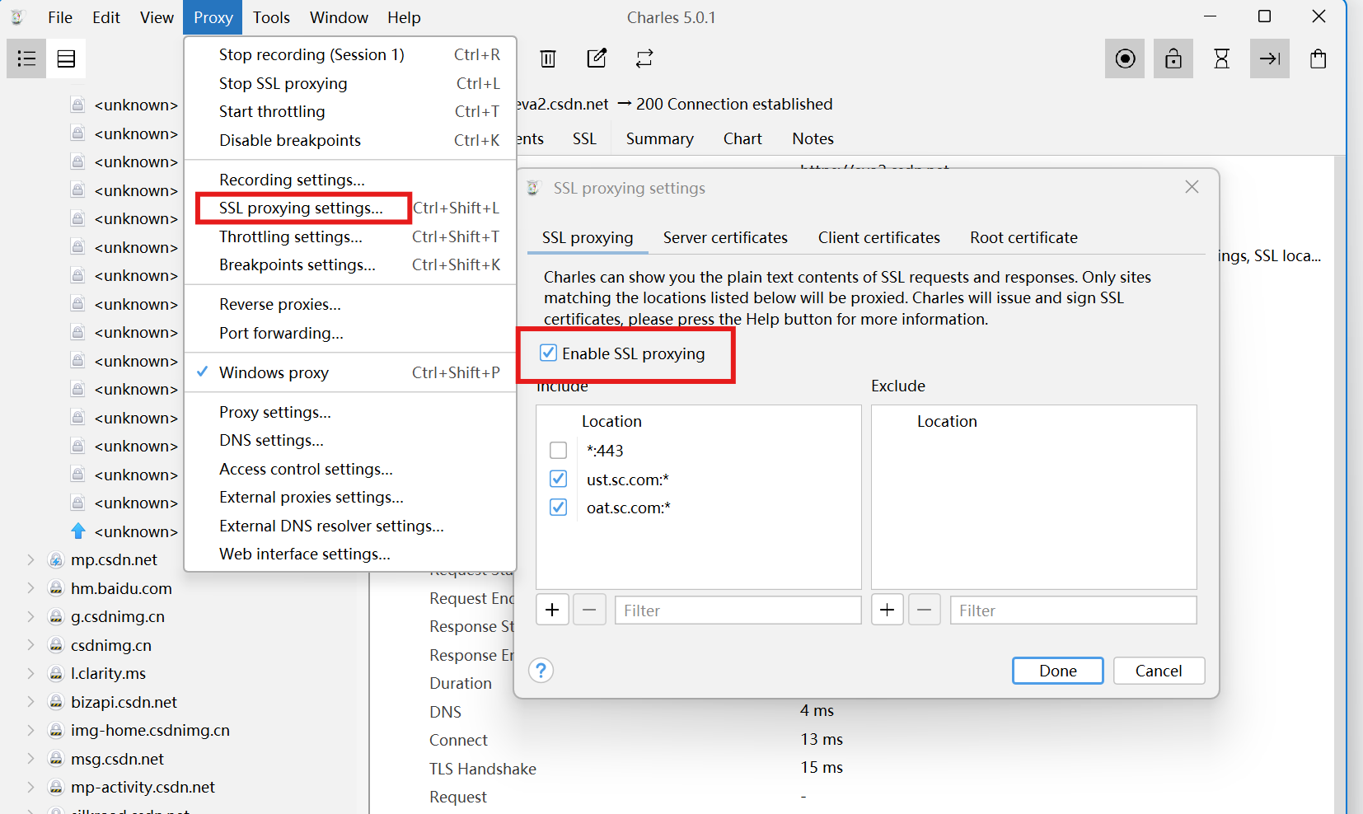1363x814 pixels.
Task: Select the Notes tab in main window
Action: [813, 138]
